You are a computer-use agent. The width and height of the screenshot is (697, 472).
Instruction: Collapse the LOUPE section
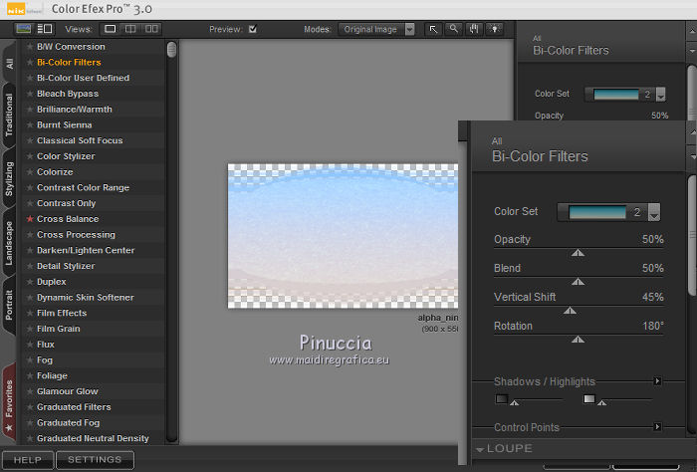coord(480,449)
